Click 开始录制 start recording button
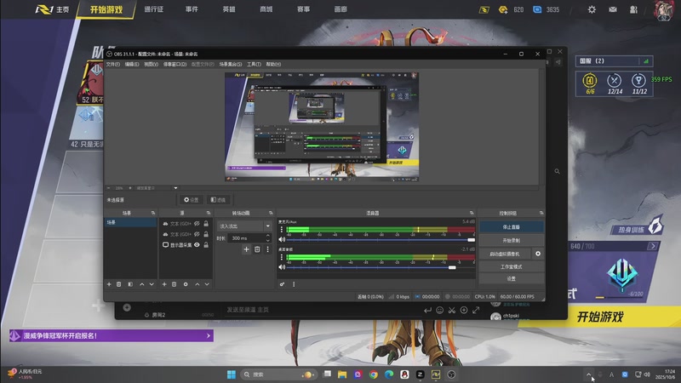Viewport: 681px width, 383px height. [512, 240]
